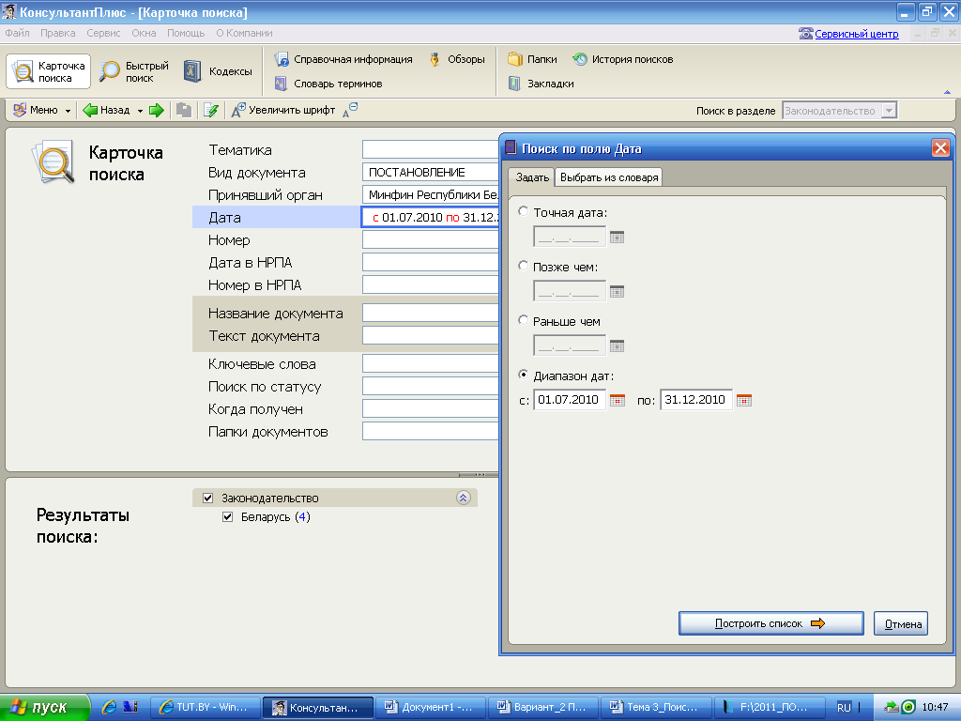961x721 pixels.
Task: Open the пуск Start button
Action: coord(44,708)
